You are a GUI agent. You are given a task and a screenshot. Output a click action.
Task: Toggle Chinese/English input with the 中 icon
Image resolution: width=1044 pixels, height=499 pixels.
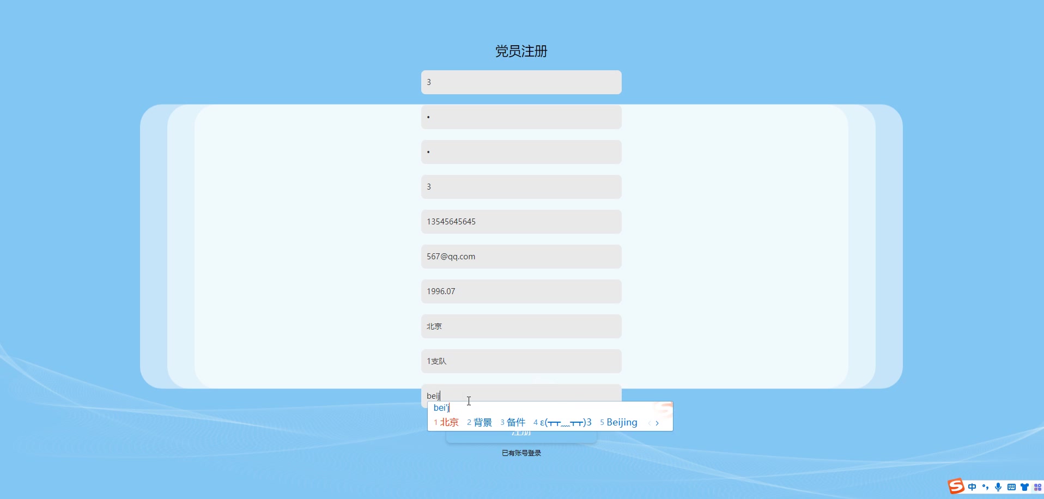pos(973,486)
